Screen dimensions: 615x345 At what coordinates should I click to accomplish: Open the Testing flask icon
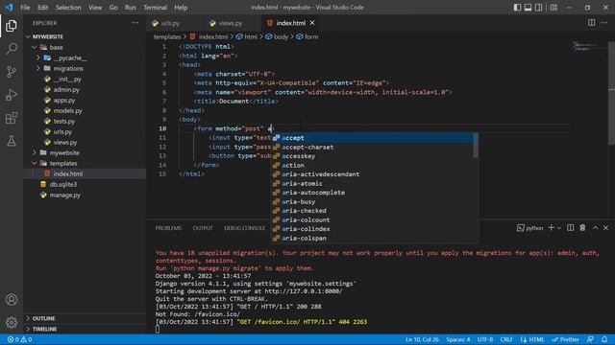point(12,141)
